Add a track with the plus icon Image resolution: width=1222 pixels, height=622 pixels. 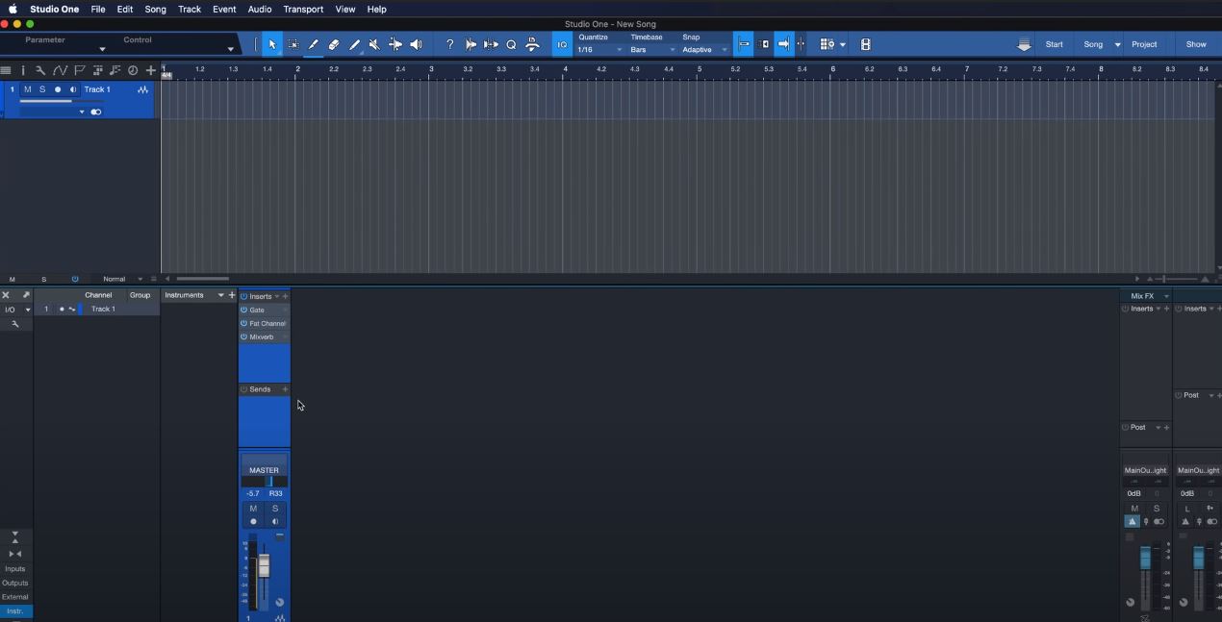pos(150,70)
